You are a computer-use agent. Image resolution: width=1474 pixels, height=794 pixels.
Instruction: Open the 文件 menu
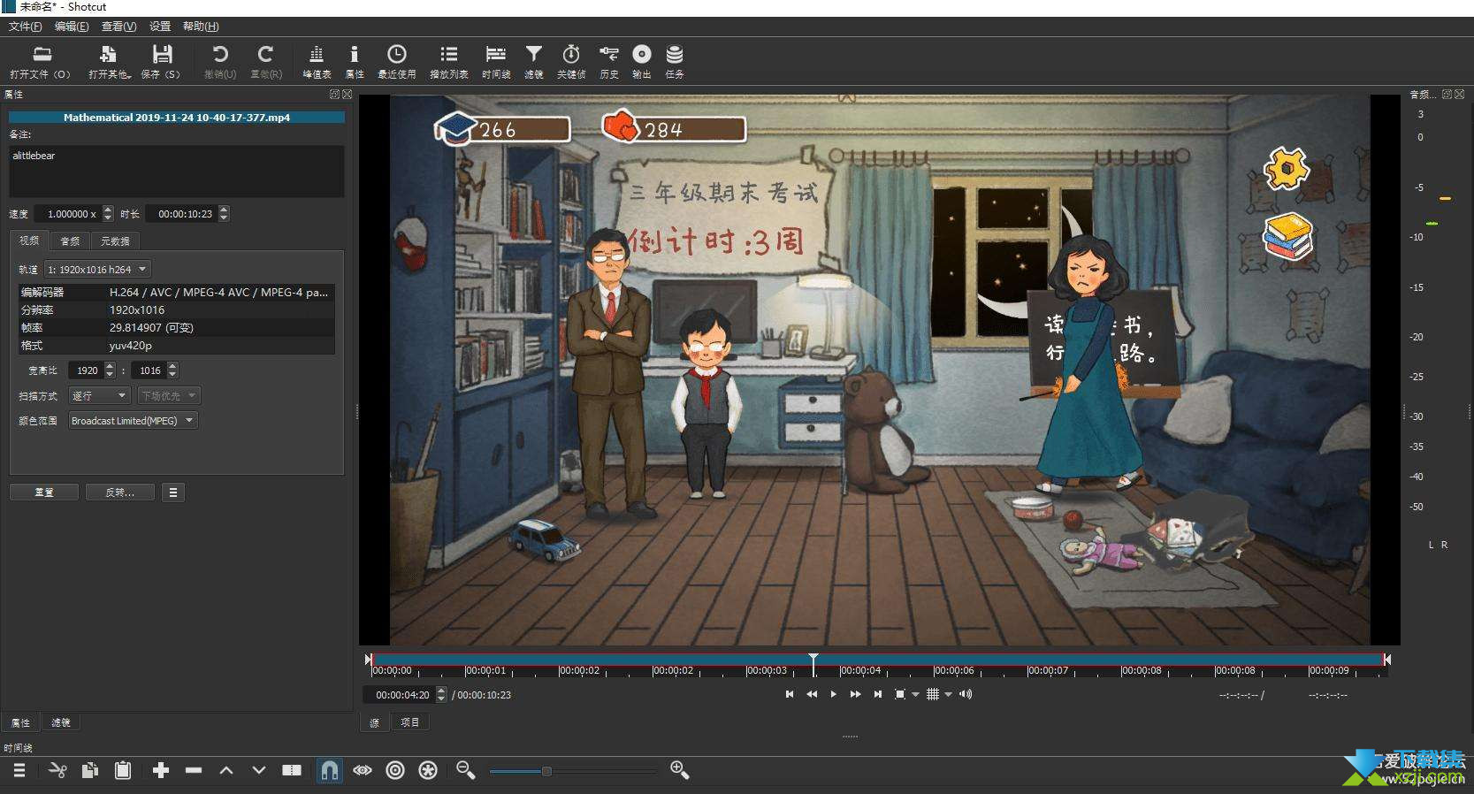coord(25,27)
